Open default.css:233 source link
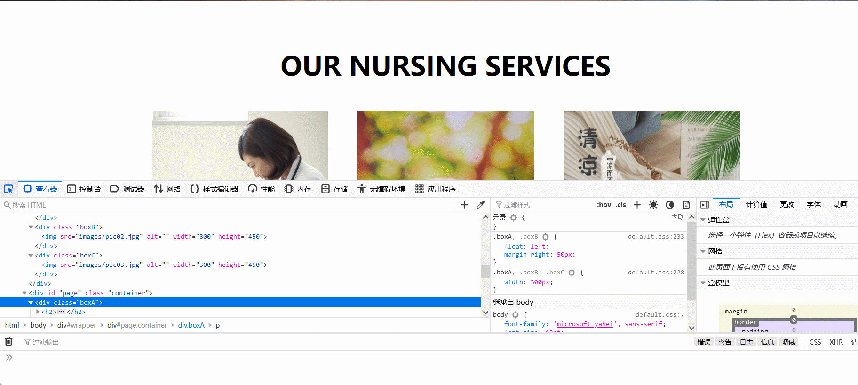The height and width of the screenshot is (385, 858). click(656, 236)
